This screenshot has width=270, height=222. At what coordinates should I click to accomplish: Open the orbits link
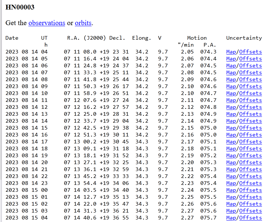pyautogui.click(x=83, y=23)
